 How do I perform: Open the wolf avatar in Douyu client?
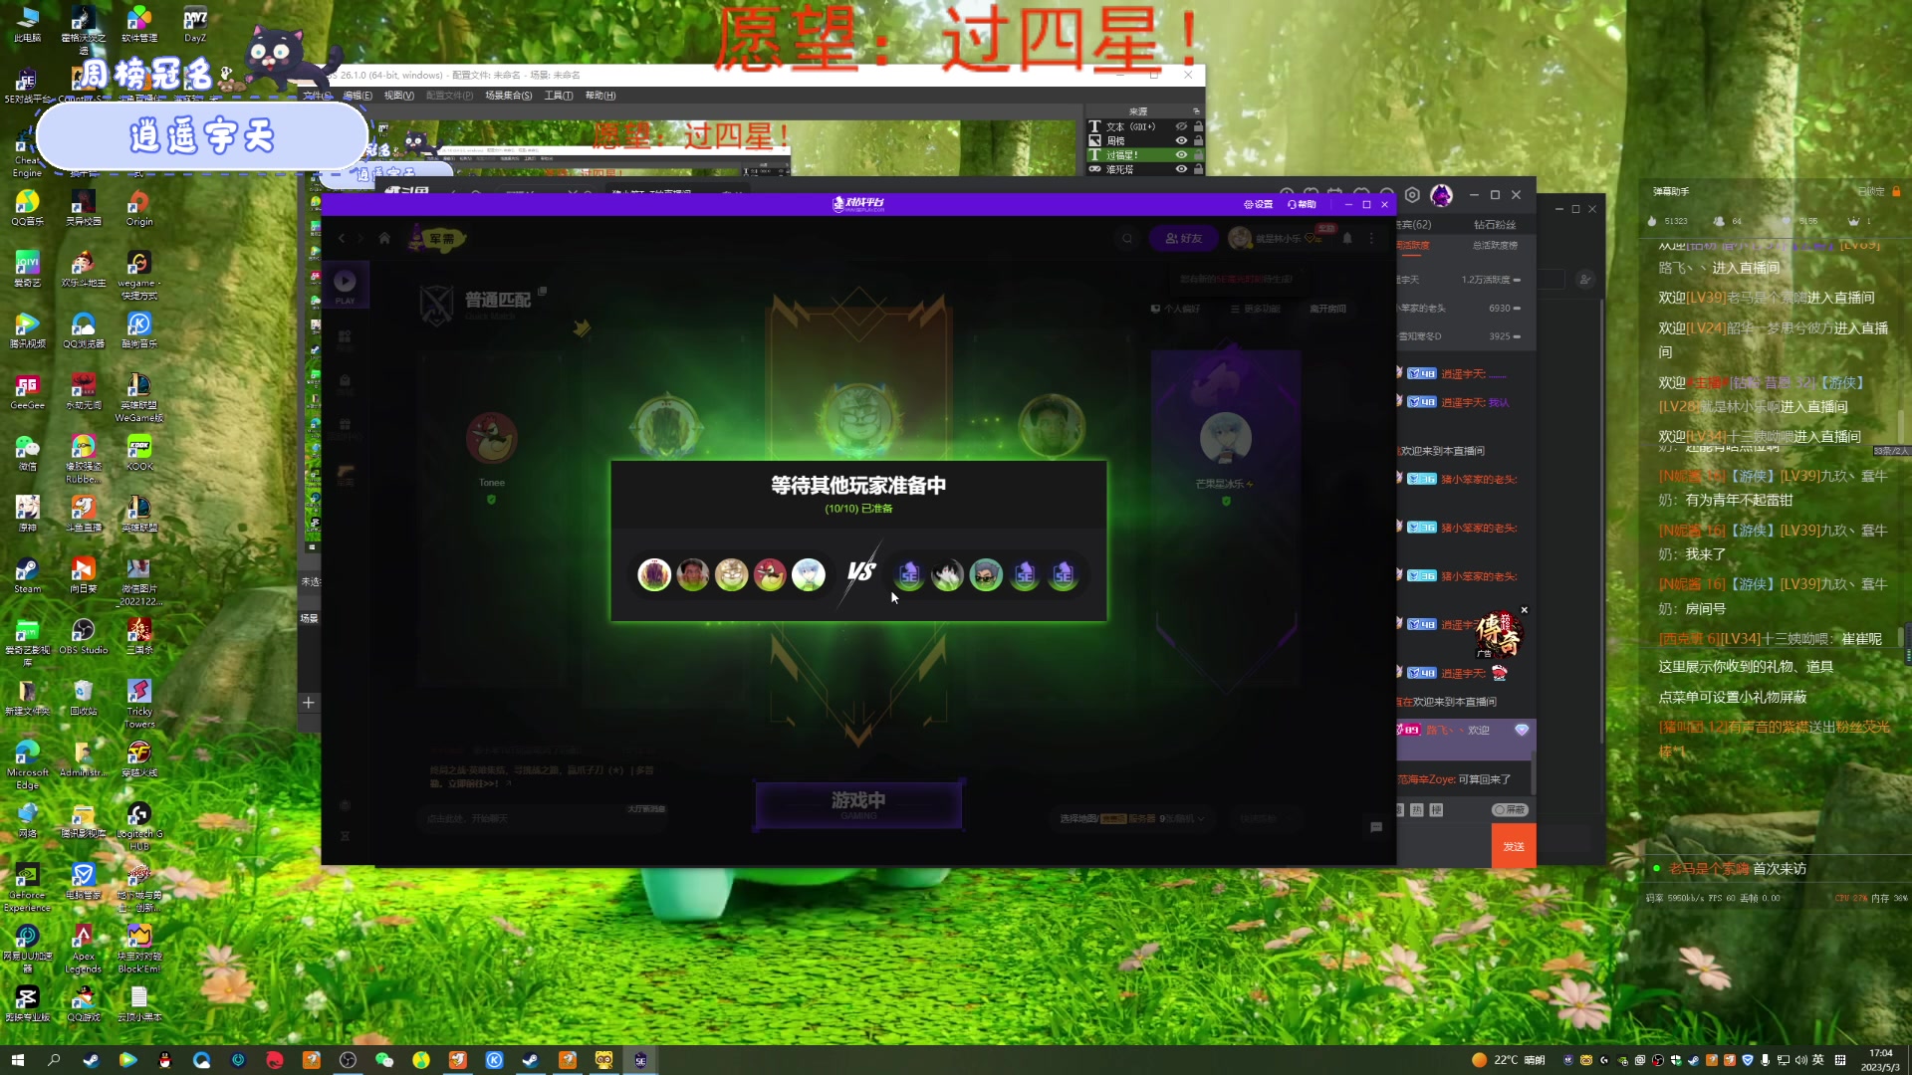1442,195
